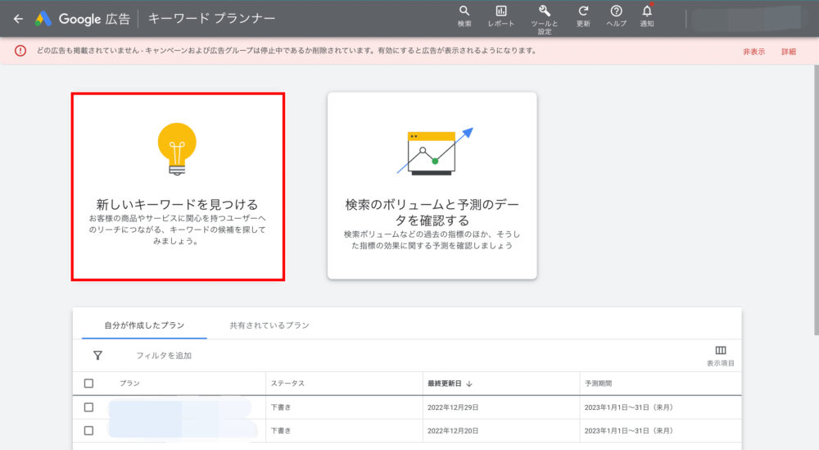Check the box for the 2022年12月29日 plan

click(x=88, y=407)
